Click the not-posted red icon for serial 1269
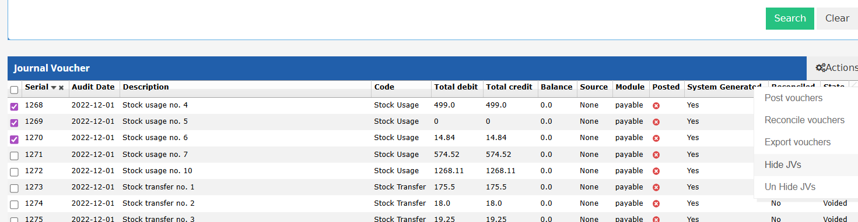Viewport: 858px width, 222px height. [656, 122]
